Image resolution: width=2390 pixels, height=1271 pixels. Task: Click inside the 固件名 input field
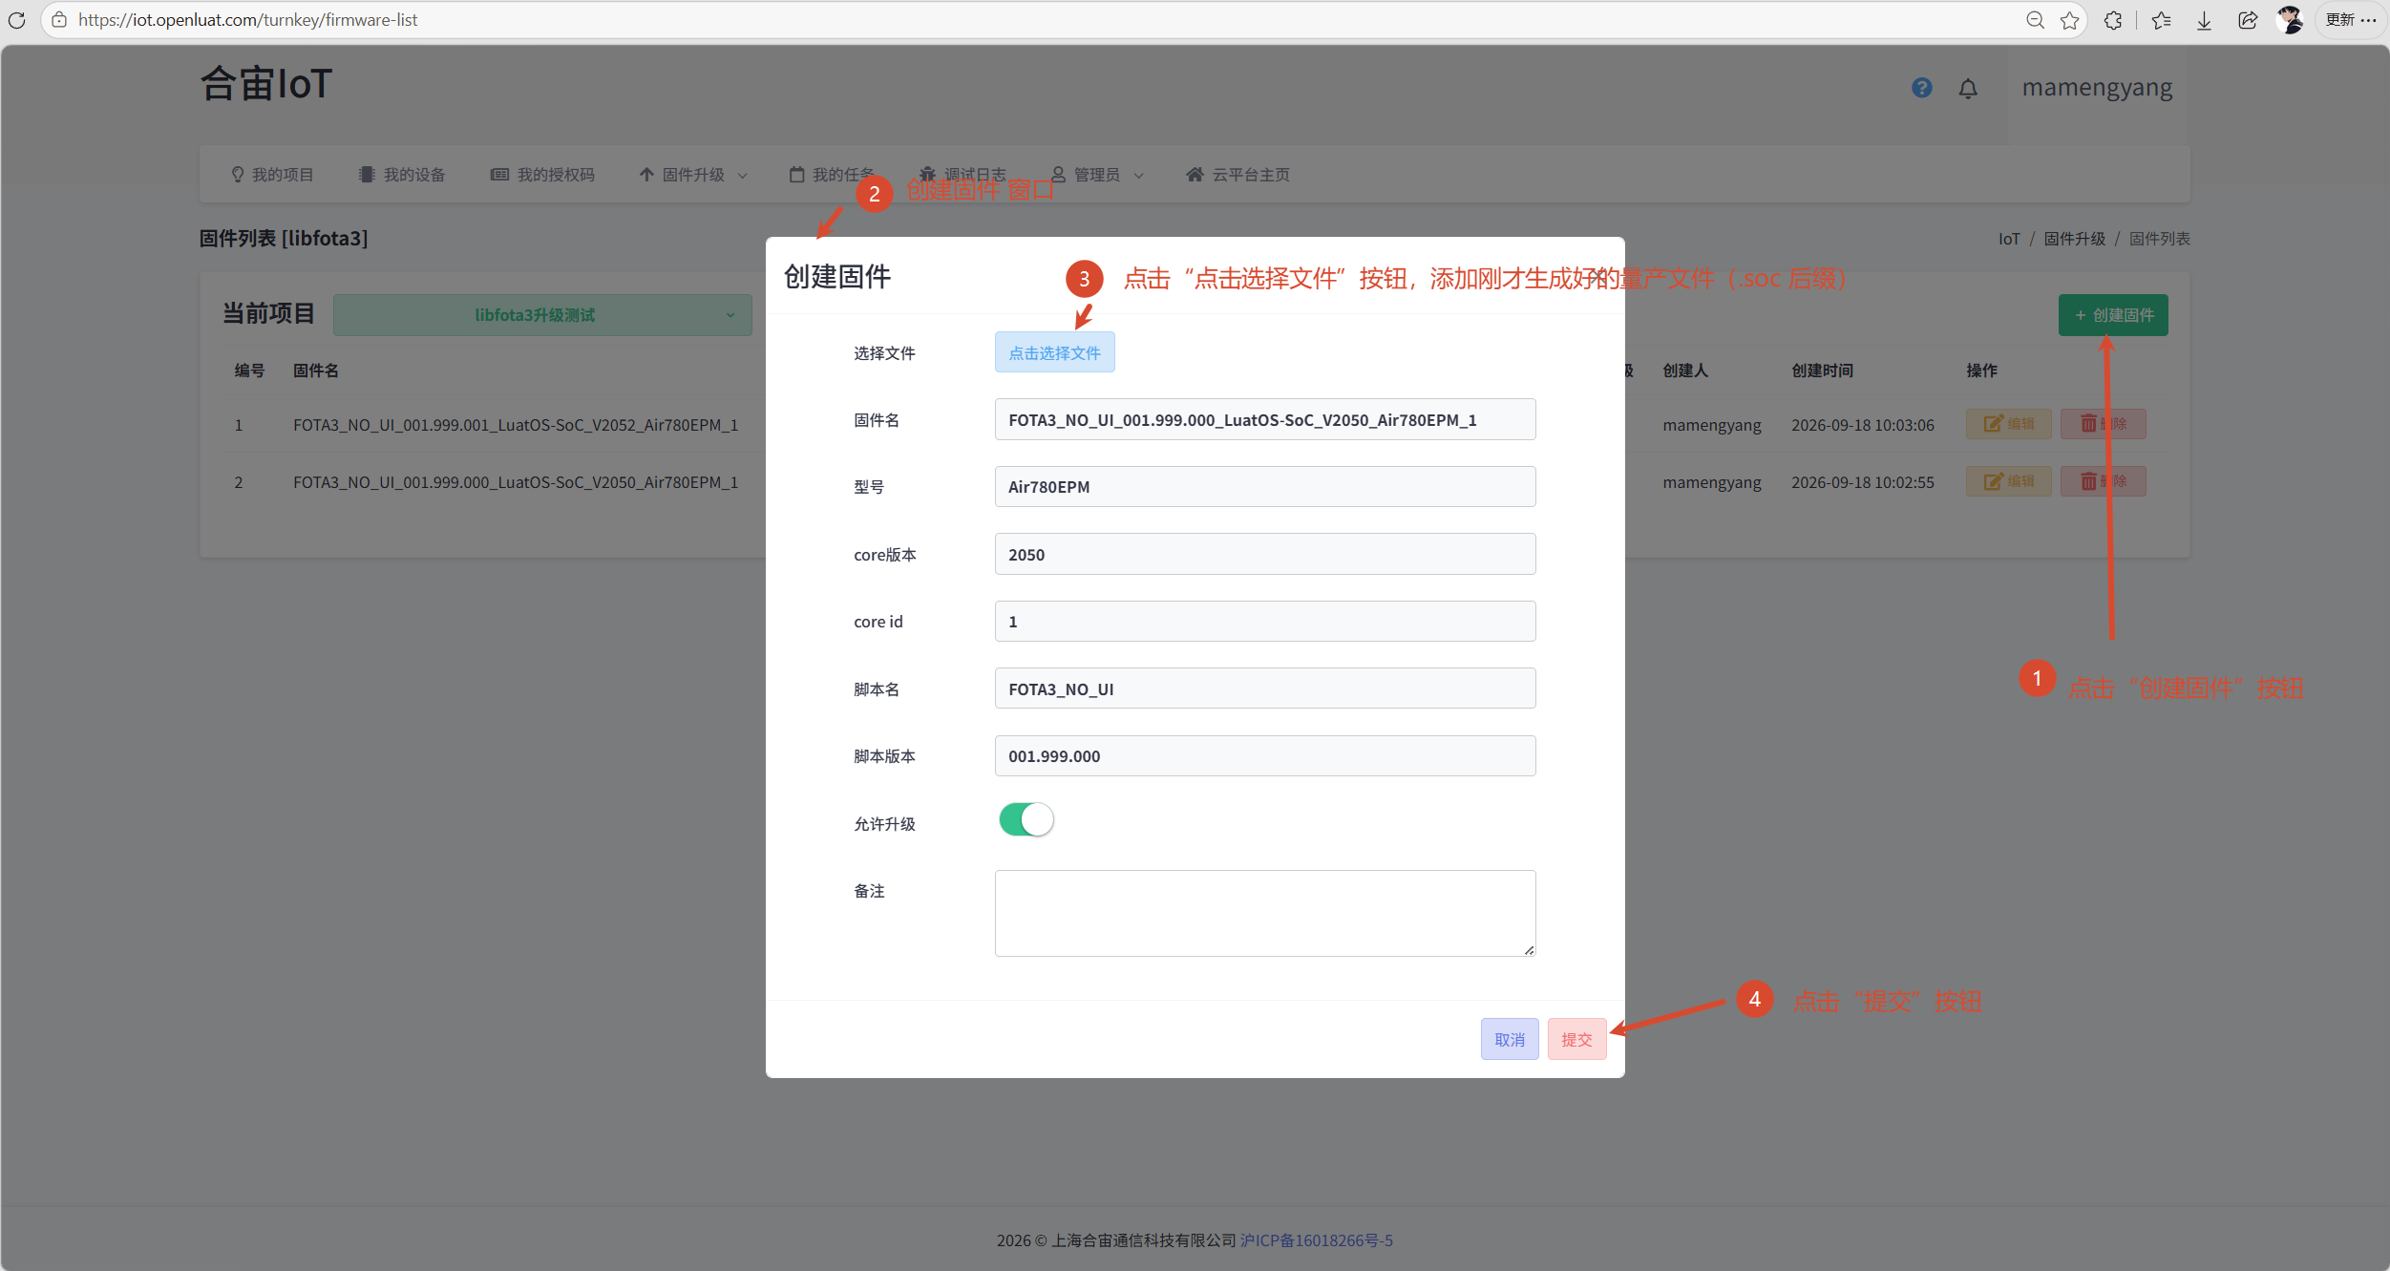click(x=1265, y=419)
